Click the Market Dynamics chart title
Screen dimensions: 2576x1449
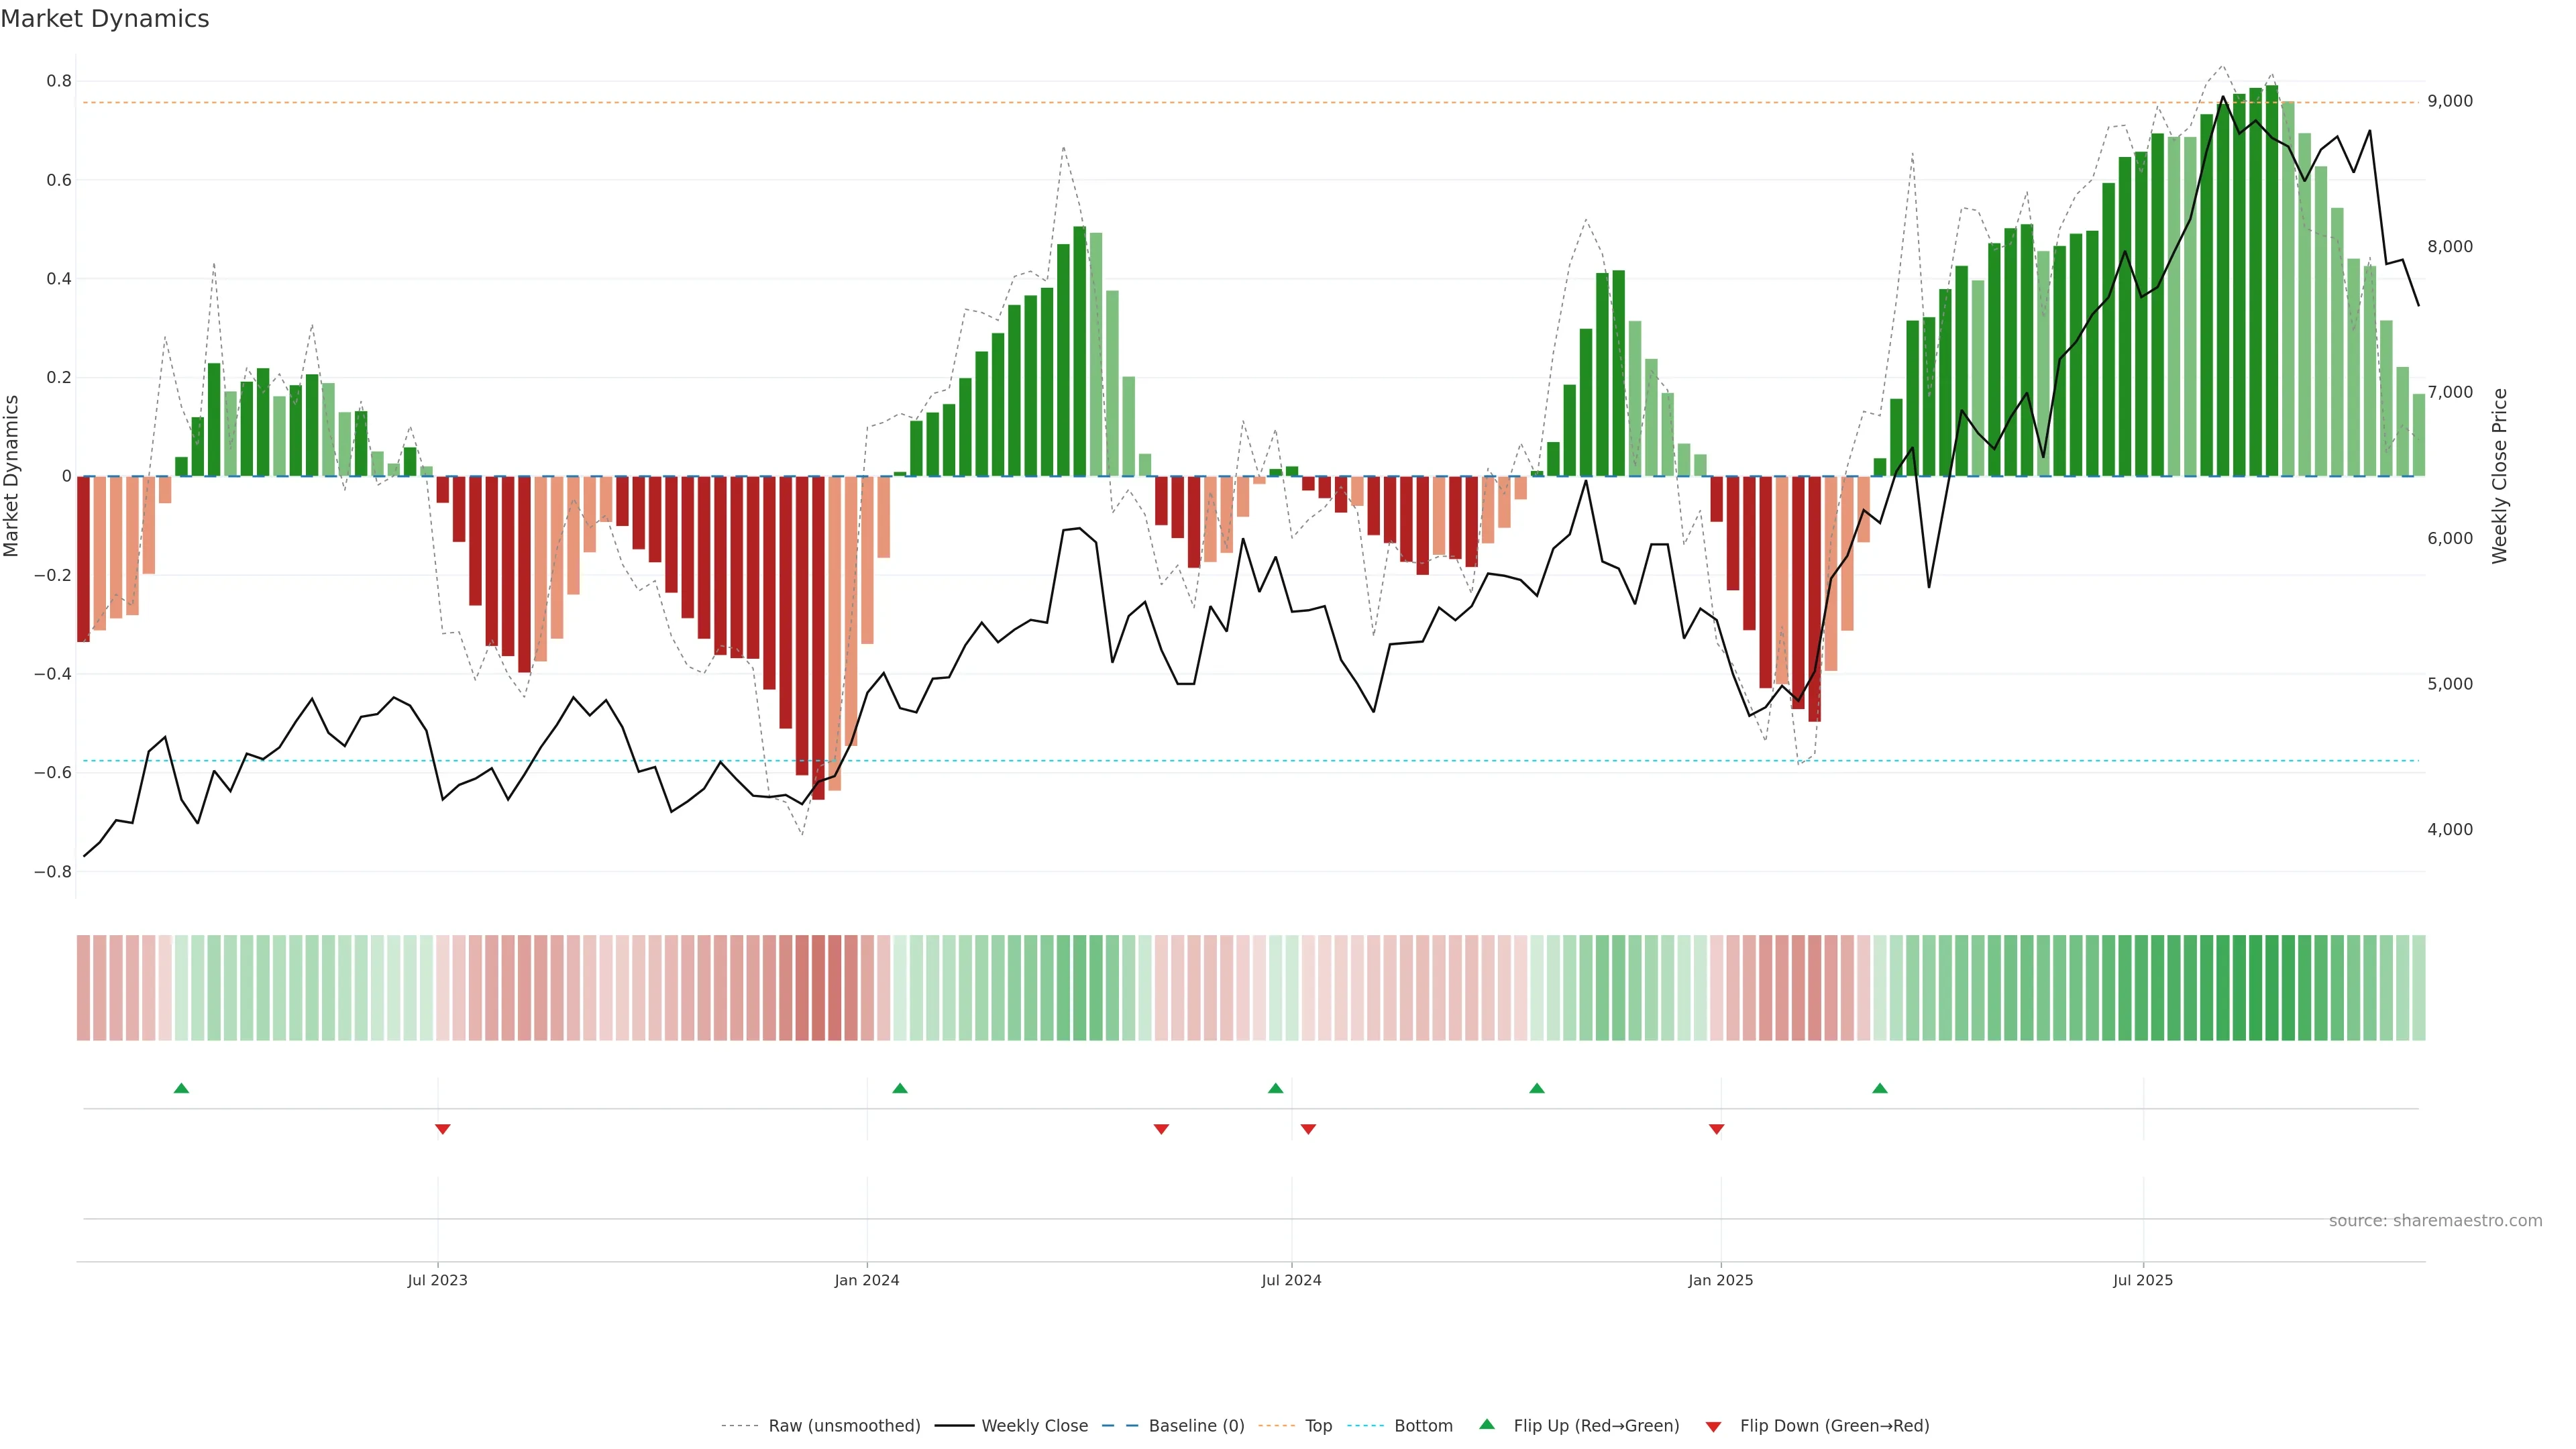(x=105, y=19)
